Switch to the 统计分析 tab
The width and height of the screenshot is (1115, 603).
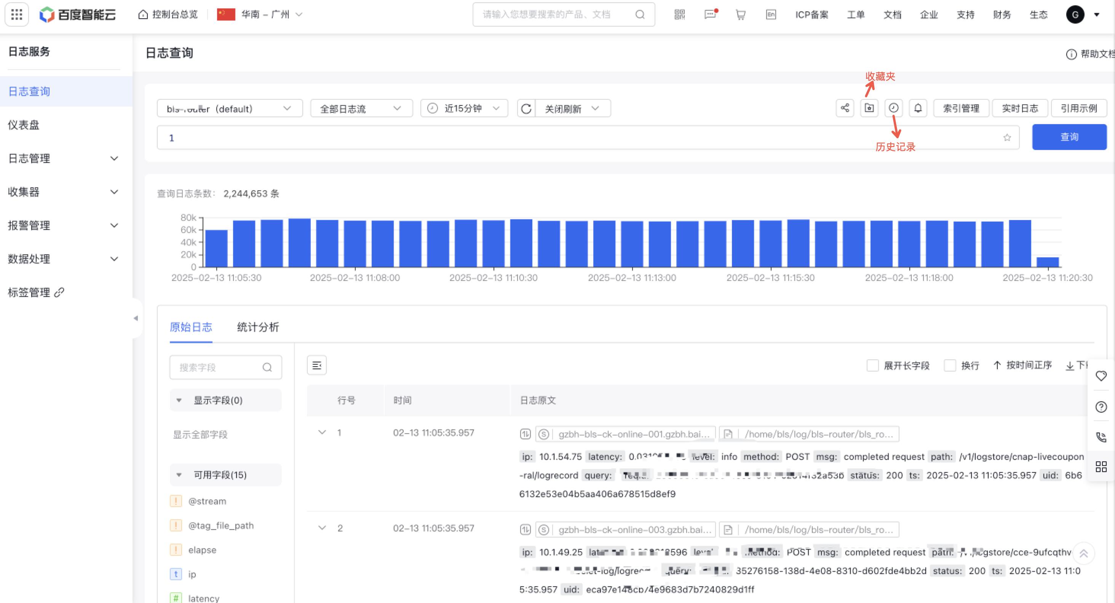pyautogui.click(x=258, y=327)
